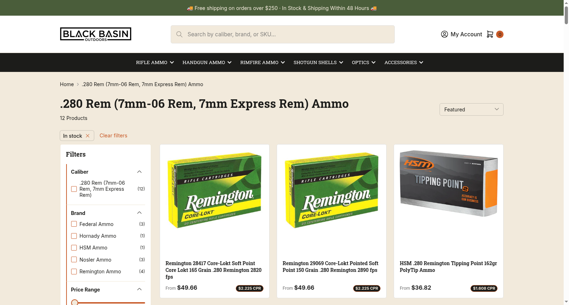Click the $2.225 CPR badge on Remington 28417
The width and height of the screenshot is (569, 305).
tap(250, 288)
